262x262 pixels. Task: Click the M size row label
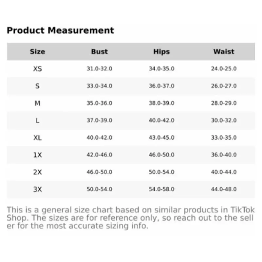pyautogui.click(x=37, y=103)
